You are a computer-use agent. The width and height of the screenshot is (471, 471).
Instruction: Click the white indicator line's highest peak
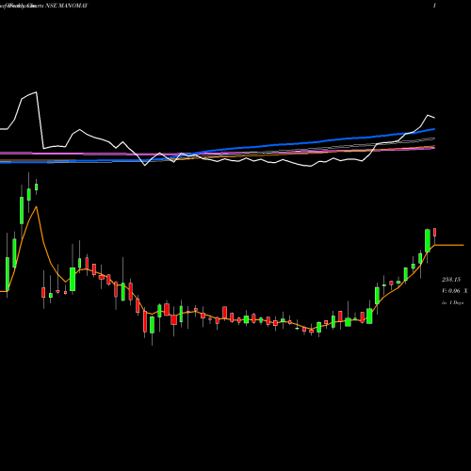[36, 92]
